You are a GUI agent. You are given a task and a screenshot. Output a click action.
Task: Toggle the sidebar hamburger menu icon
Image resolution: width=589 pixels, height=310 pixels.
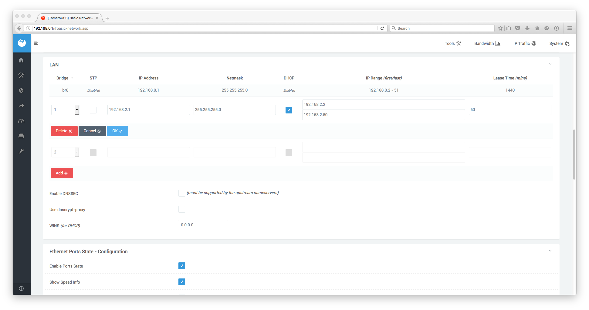pyautogui.click(x=36, y=43)
